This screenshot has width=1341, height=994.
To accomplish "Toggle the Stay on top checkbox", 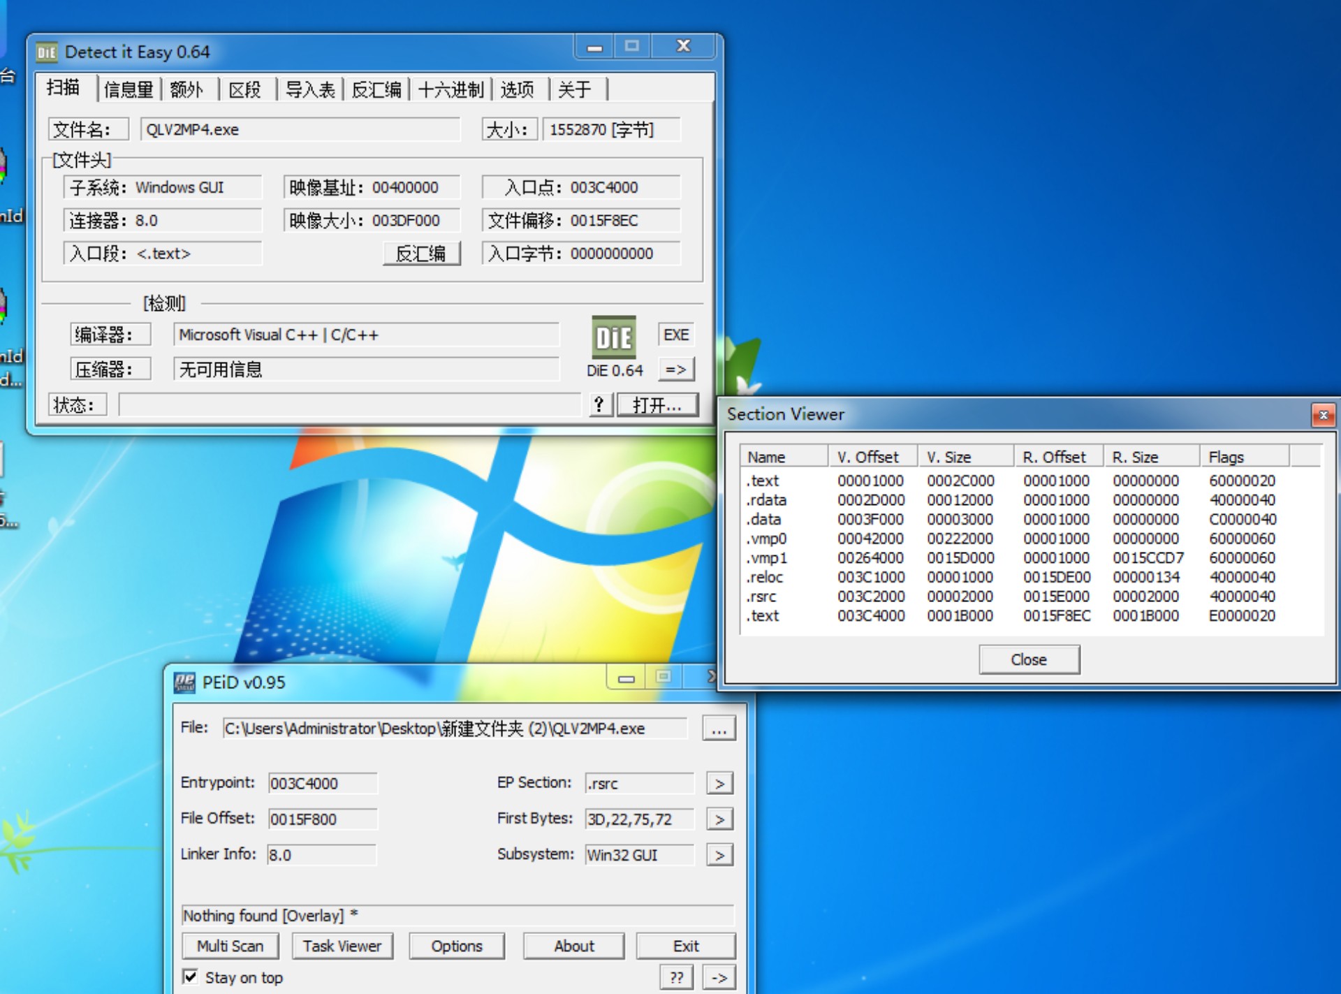I will point(190,977).
